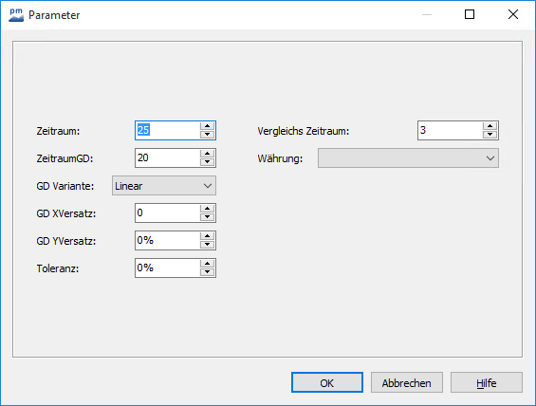The height and width of the screenshot is (406, 536).
Task: Increase ZeitraumGD using the up spinner
Action: pos(207,154)
